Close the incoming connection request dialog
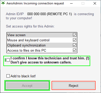 (95, 3)
